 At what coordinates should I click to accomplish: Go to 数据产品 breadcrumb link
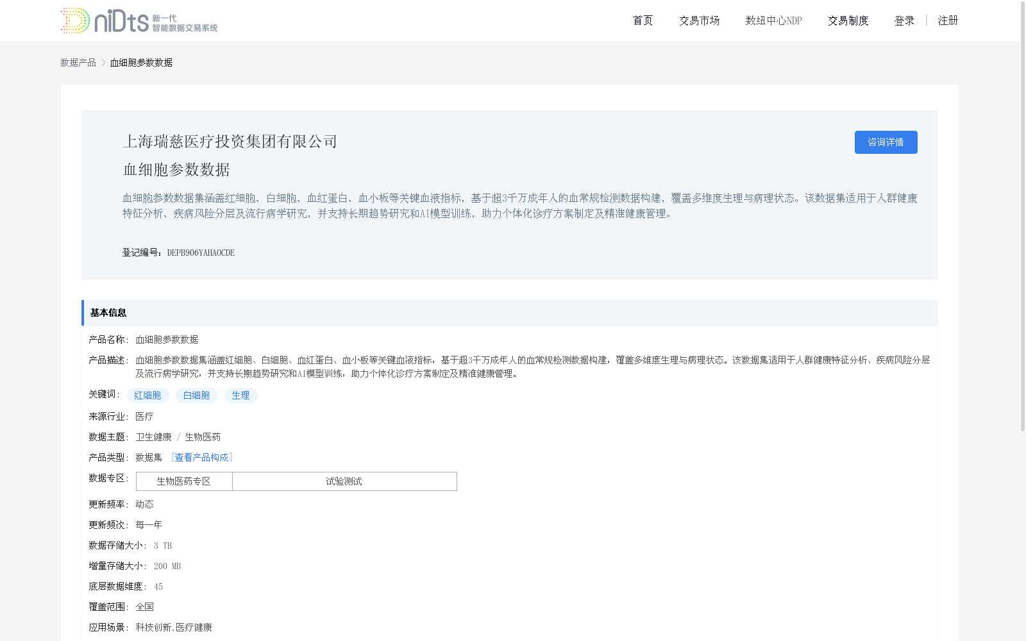coord(78,62)
